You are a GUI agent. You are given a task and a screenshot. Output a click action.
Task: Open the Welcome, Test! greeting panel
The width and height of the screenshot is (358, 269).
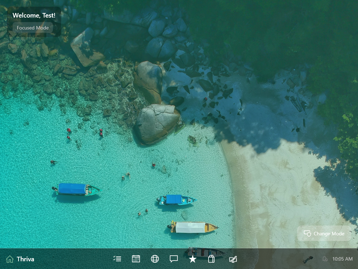point(34,15)
